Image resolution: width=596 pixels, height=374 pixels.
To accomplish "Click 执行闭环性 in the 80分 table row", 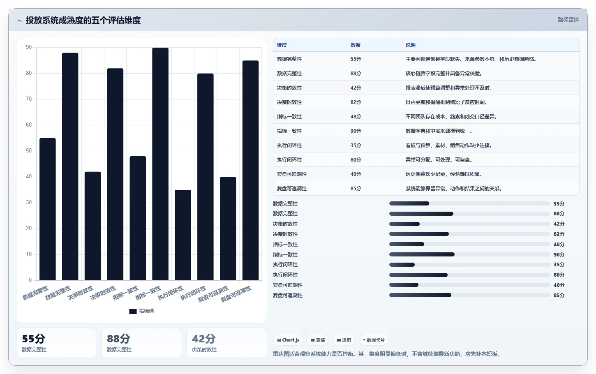I will (289, 160).
